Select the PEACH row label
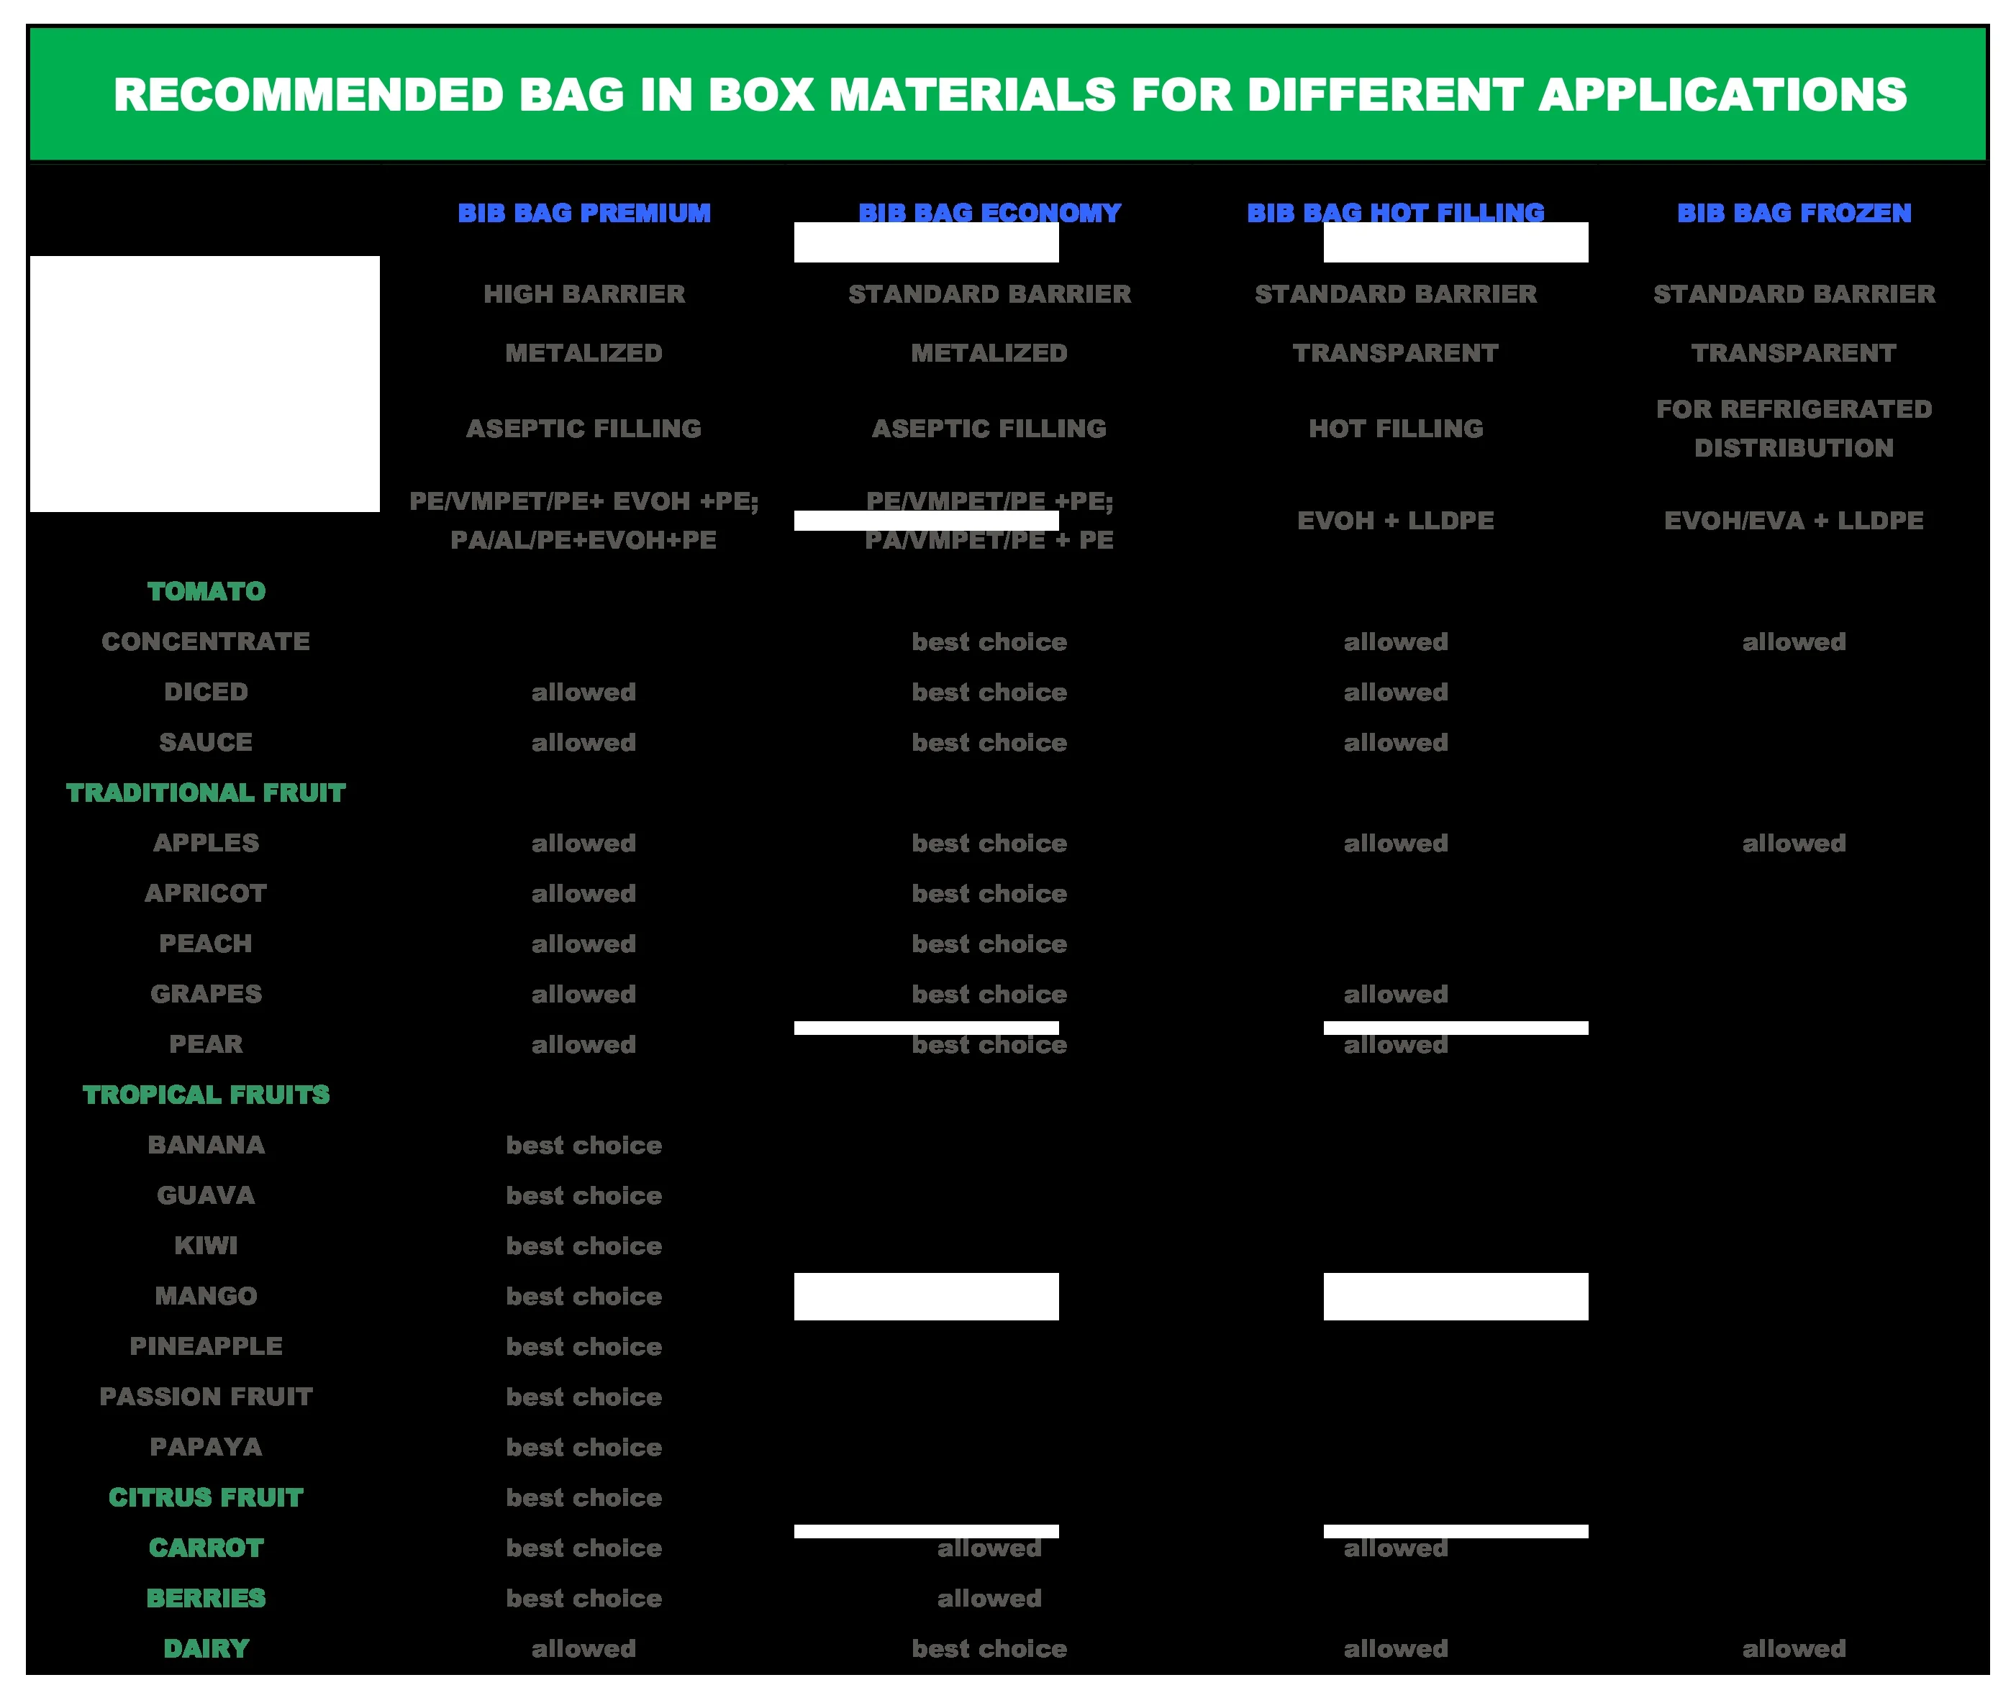The width and height of the screenshot is (2016, 1703). click(206, 944)
